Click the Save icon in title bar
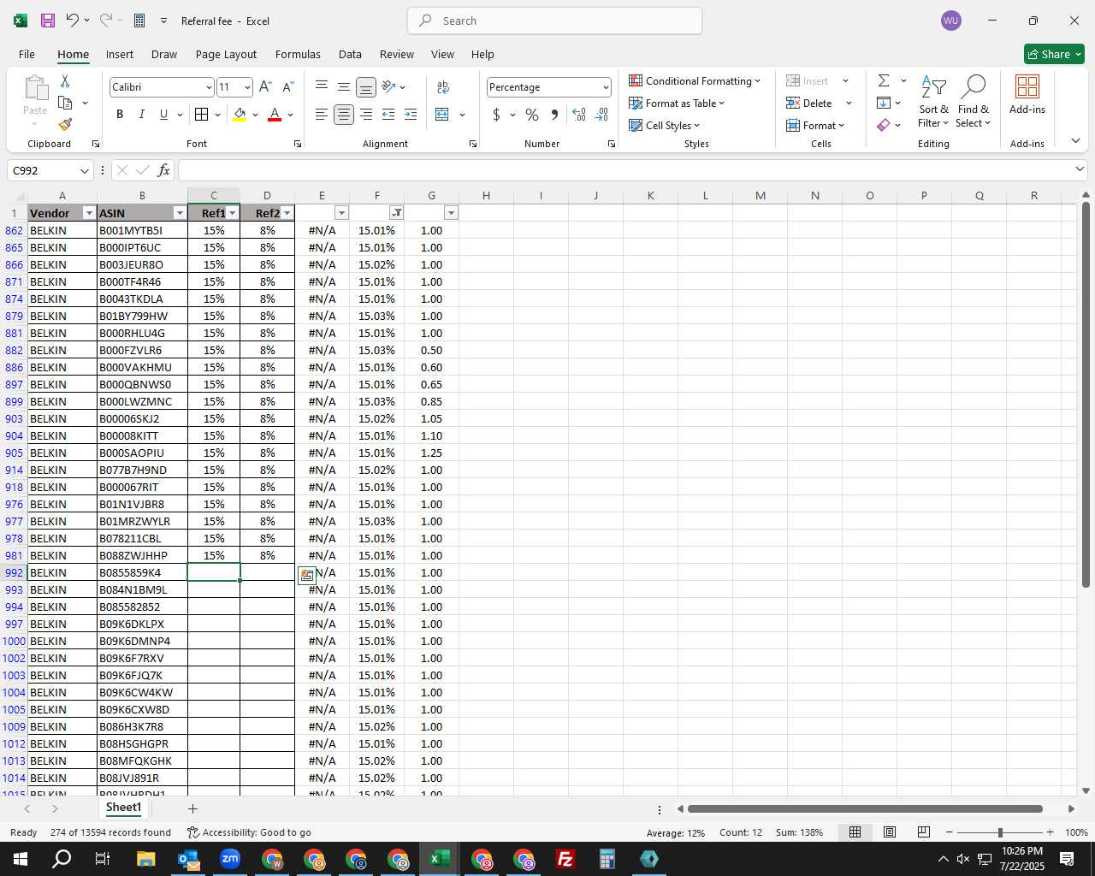Image resolution: width=1095 pixels, height=876 pixels. coord(47,21)
